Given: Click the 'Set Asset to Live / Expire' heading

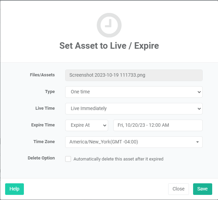Looking at the screenshot, I should pyautogui.click(x=109, y=46).
